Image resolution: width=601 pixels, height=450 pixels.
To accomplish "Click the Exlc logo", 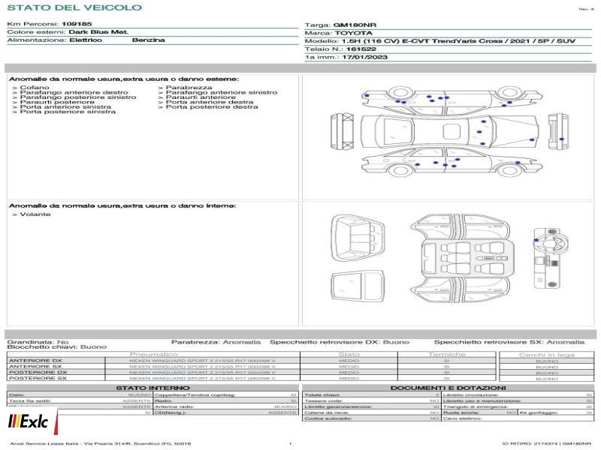I will pos(29,421).
